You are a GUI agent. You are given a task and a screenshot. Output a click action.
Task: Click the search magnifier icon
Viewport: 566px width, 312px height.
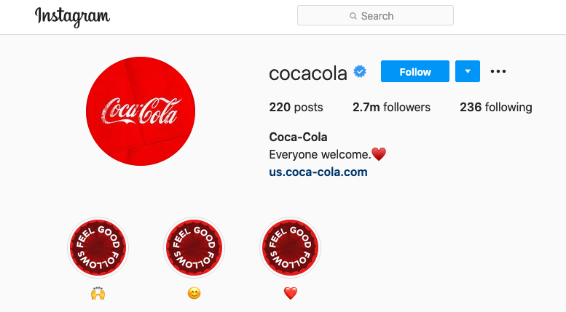tap(353, 16)
